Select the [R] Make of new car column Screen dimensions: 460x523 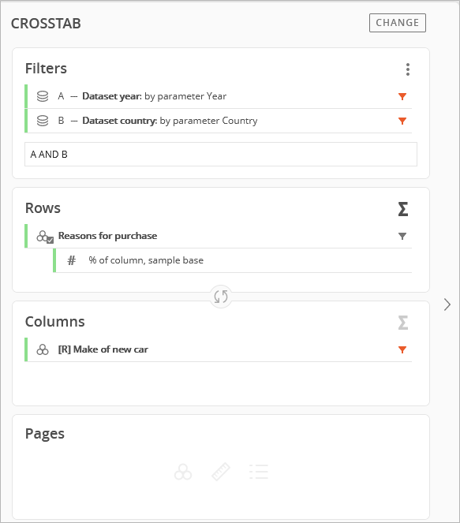[x=219, y=349]
